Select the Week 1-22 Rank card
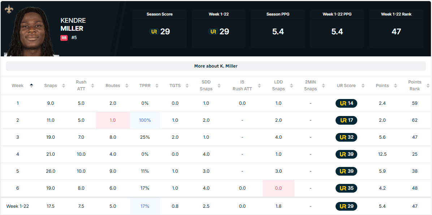The width and height of the screenshot is (432, 215). point(396,29)
